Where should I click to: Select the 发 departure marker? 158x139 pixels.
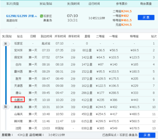click(6, 44)
